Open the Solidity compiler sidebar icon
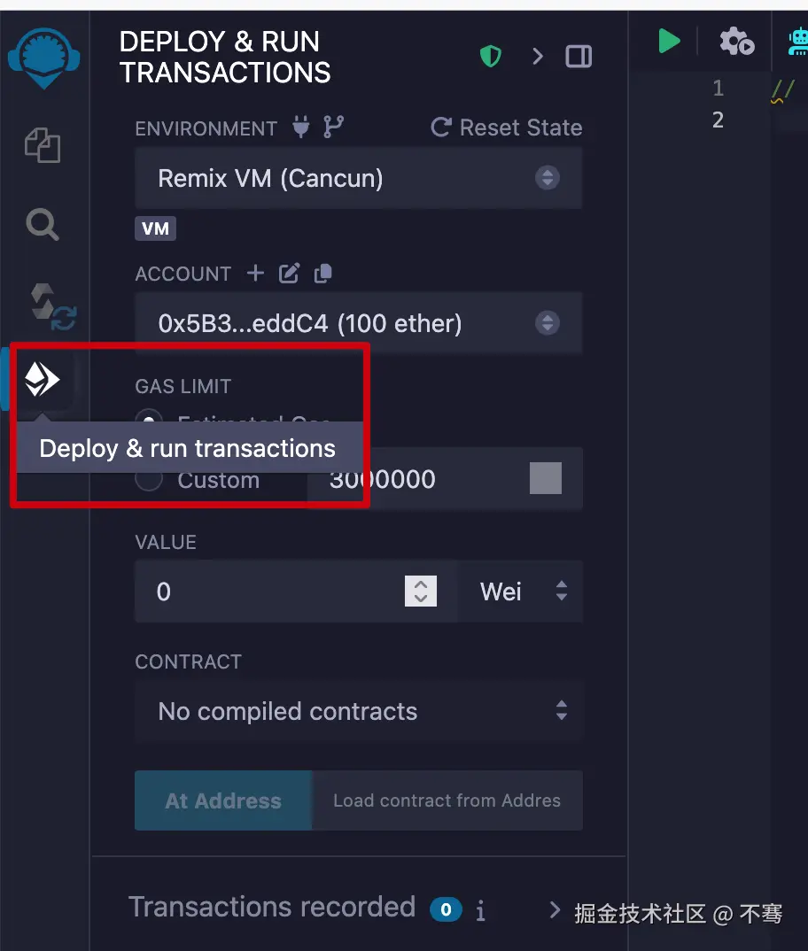The image size is (808, 951). point(53,307)
